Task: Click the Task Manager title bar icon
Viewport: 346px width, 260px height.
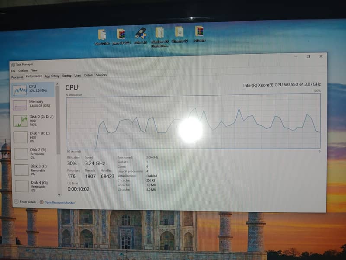Action: click(13, 65)
